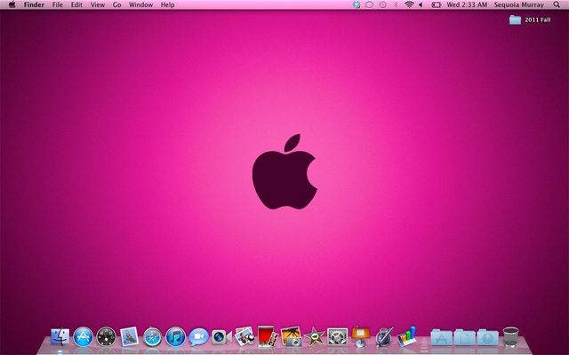
Task: Click the Wed 2:33 AM clock
Action: click(x=467, y=4)
